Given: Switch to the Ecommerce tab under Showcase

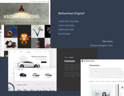Looking at the screenshot, I should pyautogui.click(x=108, y=81).
